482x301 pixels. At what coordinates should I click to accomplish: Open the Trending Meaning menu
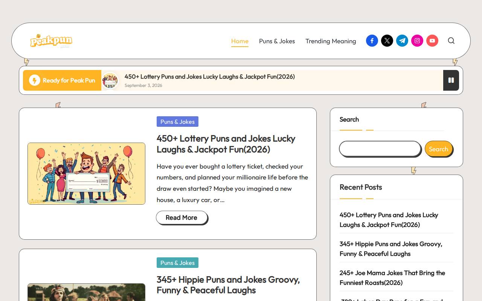click(331, 41)
